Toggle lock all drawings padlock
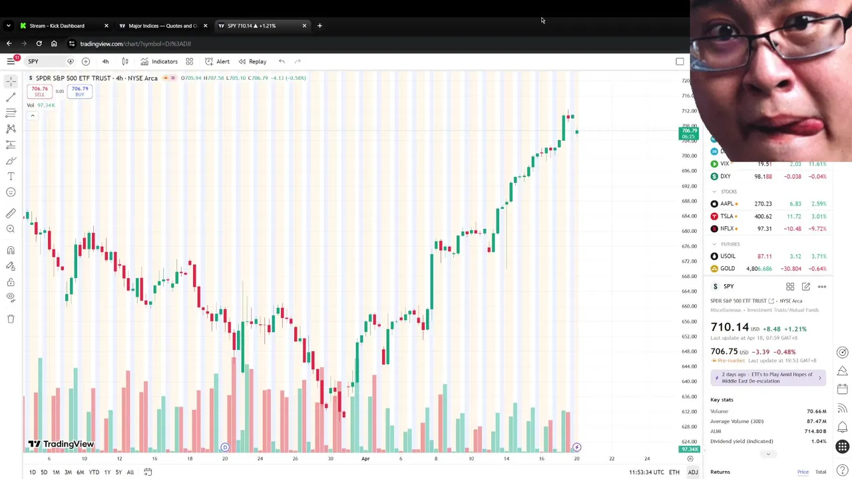Screen dimensions: 852x479 pyautogui.click(x=11, y=282)
